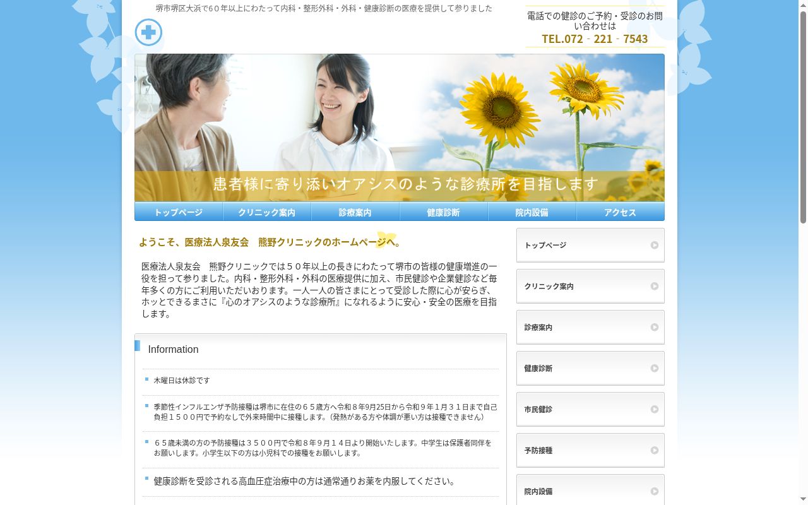Click arrow icon on sidebar 市民健診 button

pos(655,409)
